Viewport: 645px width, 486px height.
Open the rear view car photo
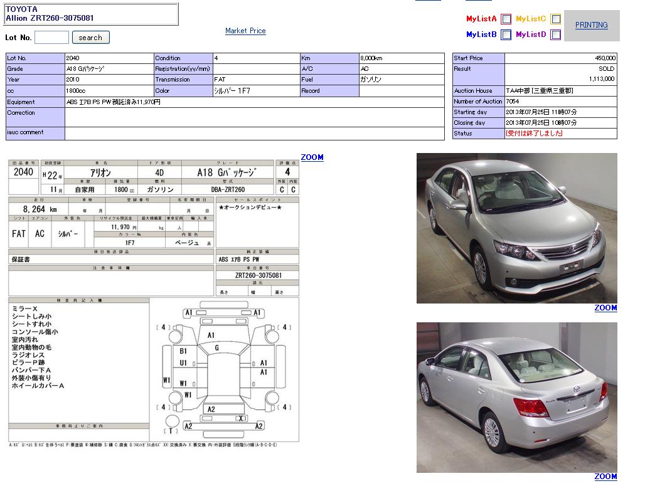(516, 398)
